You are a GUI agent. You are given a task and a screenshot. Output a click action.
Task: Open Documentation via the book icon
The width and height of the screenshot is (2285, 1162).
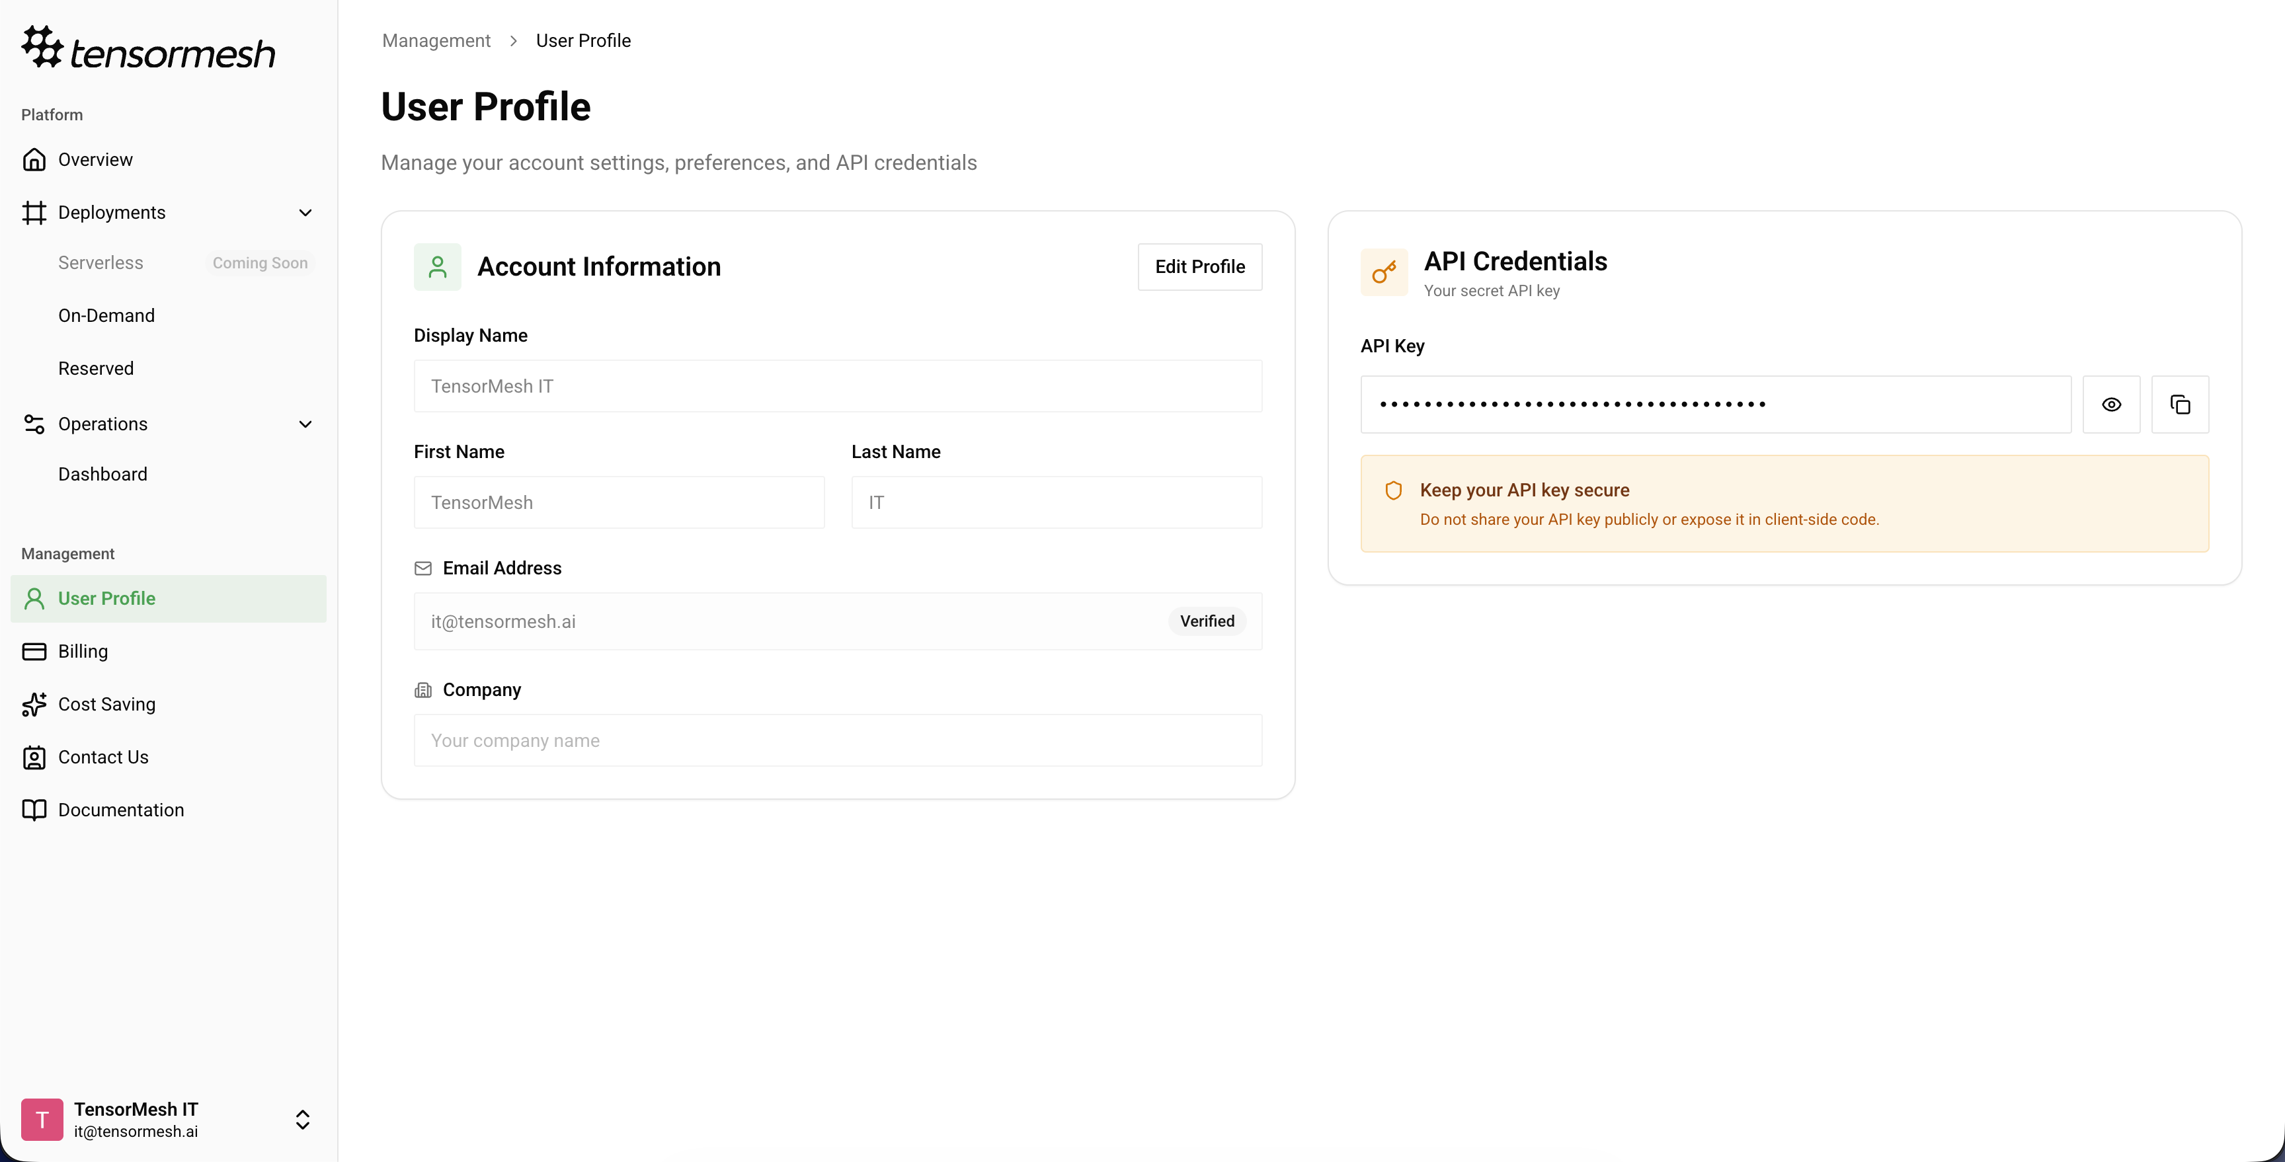tap(34, 810)
